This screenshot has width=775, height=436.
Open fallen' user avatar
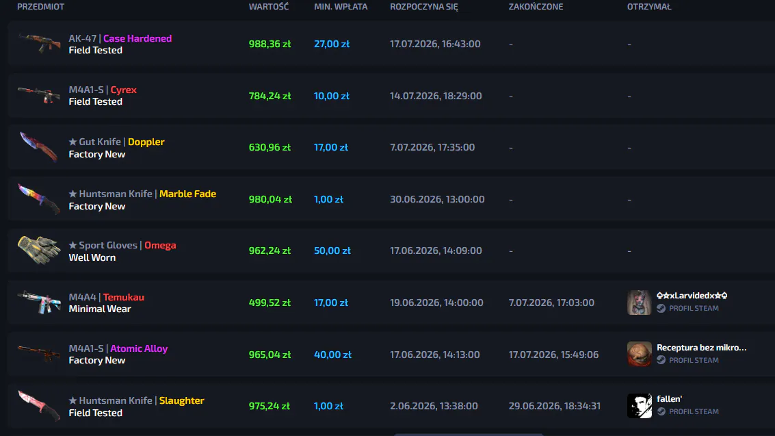click(x=639, y=405)
